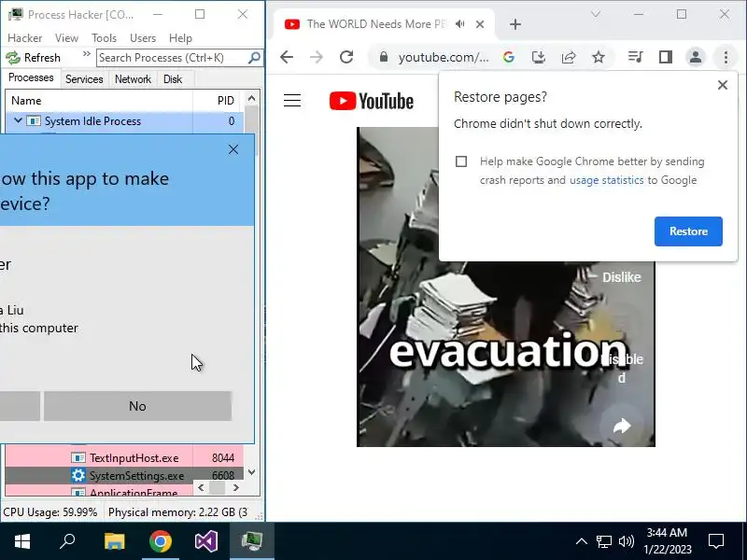Open File Explorer from taskbar
Screen dimensions: 747x560
pyautogui.click(x=114, y=541)
